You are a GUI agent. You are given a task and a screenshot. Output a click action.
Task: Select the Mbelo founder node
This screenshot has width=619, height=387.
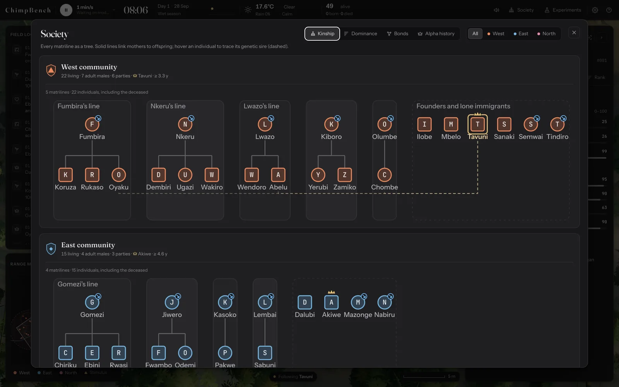tap(451, 124)
